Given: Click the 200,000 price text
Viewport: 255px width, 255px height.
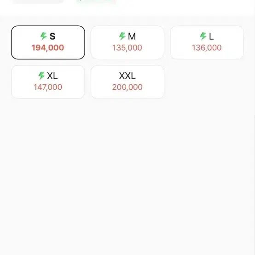Looking at the screenshot, I should 127,87.
